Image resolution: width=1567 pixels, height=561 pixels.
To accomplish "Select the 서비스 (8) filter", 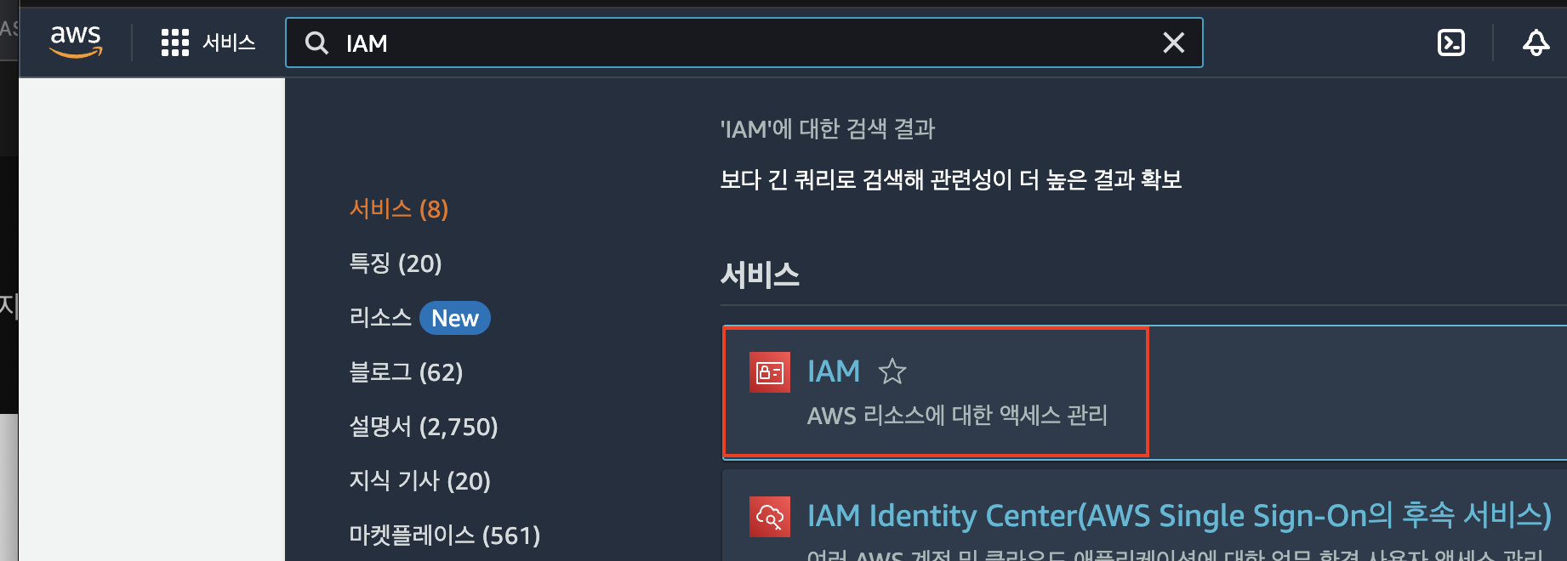I will [x=399, y=209].
